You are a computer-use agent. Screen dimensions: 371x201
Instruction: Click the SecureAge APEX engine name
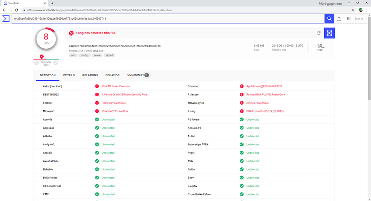[x=198, y=145]
